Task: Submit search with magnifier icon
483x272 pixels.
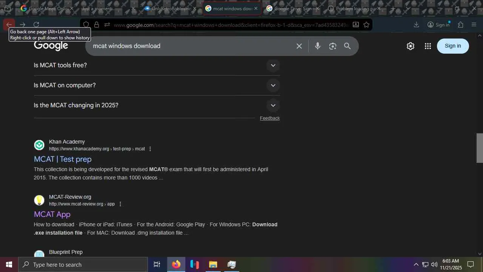Action: click(347, 46)
